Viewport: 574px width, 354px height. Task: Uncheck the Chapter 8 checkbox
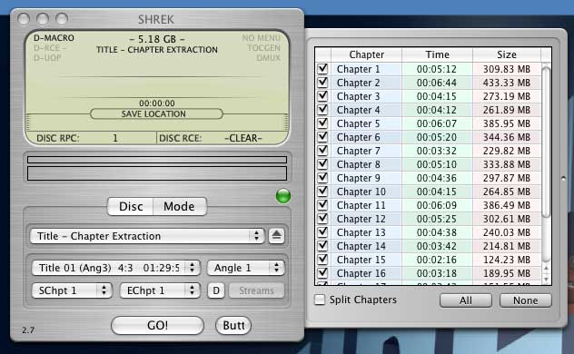coord(323,163)
